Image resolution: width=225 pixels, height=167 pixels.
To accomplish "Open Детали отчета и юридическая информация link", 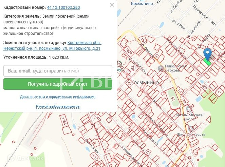I will tap(58, 97).
